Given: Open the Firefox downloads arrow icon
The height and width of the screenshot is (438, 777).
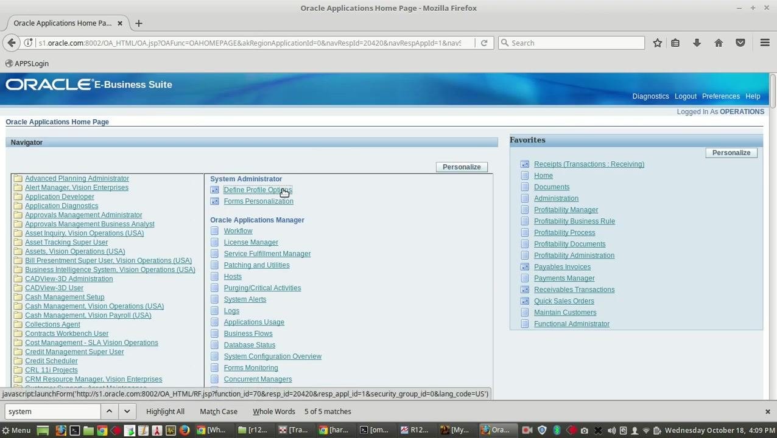Looking at the screenshot, I should tap(697, 43).
